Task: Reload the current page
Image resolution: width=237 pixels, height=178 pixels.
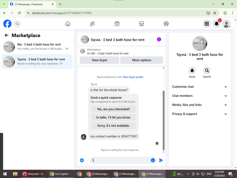Action: [19, 13]
